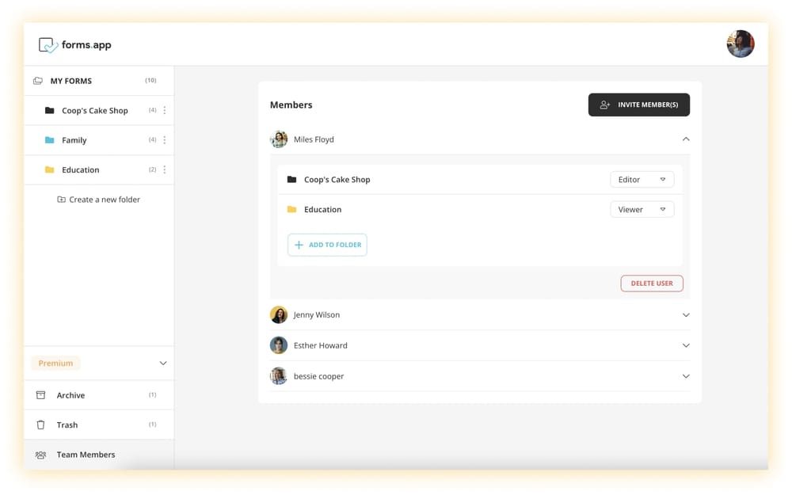Expand Jenny Wilson's member details
The height and width of the screenshot is (495, 792).
point(686,315)
